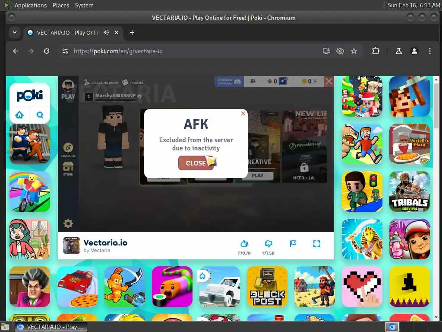Image resolution: width=442 pixels, height=332 pixels.
Task: Mute the Vectaria tab audio icon
Action: [x=106, y=32]
